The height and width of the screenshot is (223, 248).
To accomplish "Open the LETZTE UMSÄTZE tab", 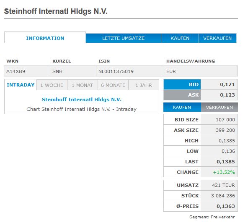I will click(123, 38).
